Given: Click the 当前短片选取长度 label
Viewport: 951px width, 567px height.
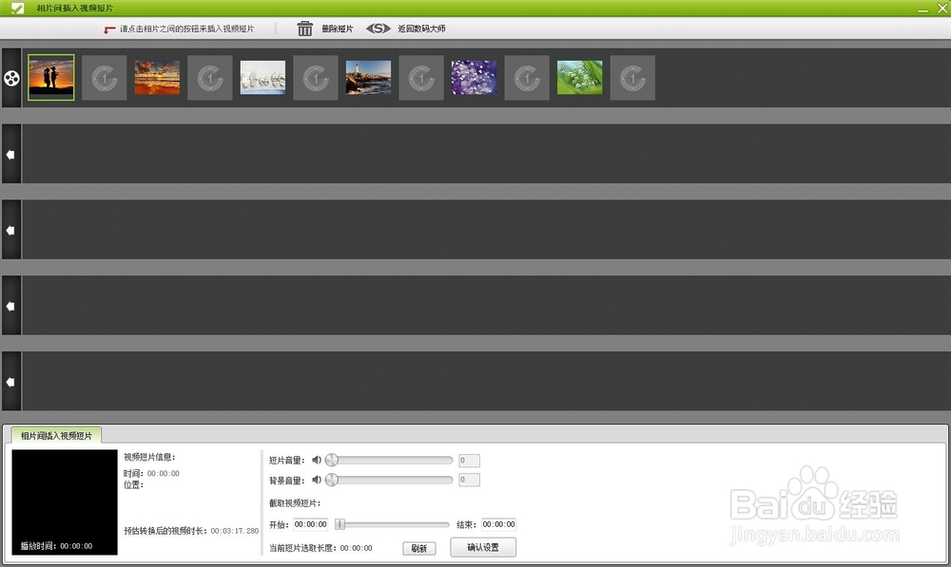Looking at the screenshot, I should click(303, 548).
